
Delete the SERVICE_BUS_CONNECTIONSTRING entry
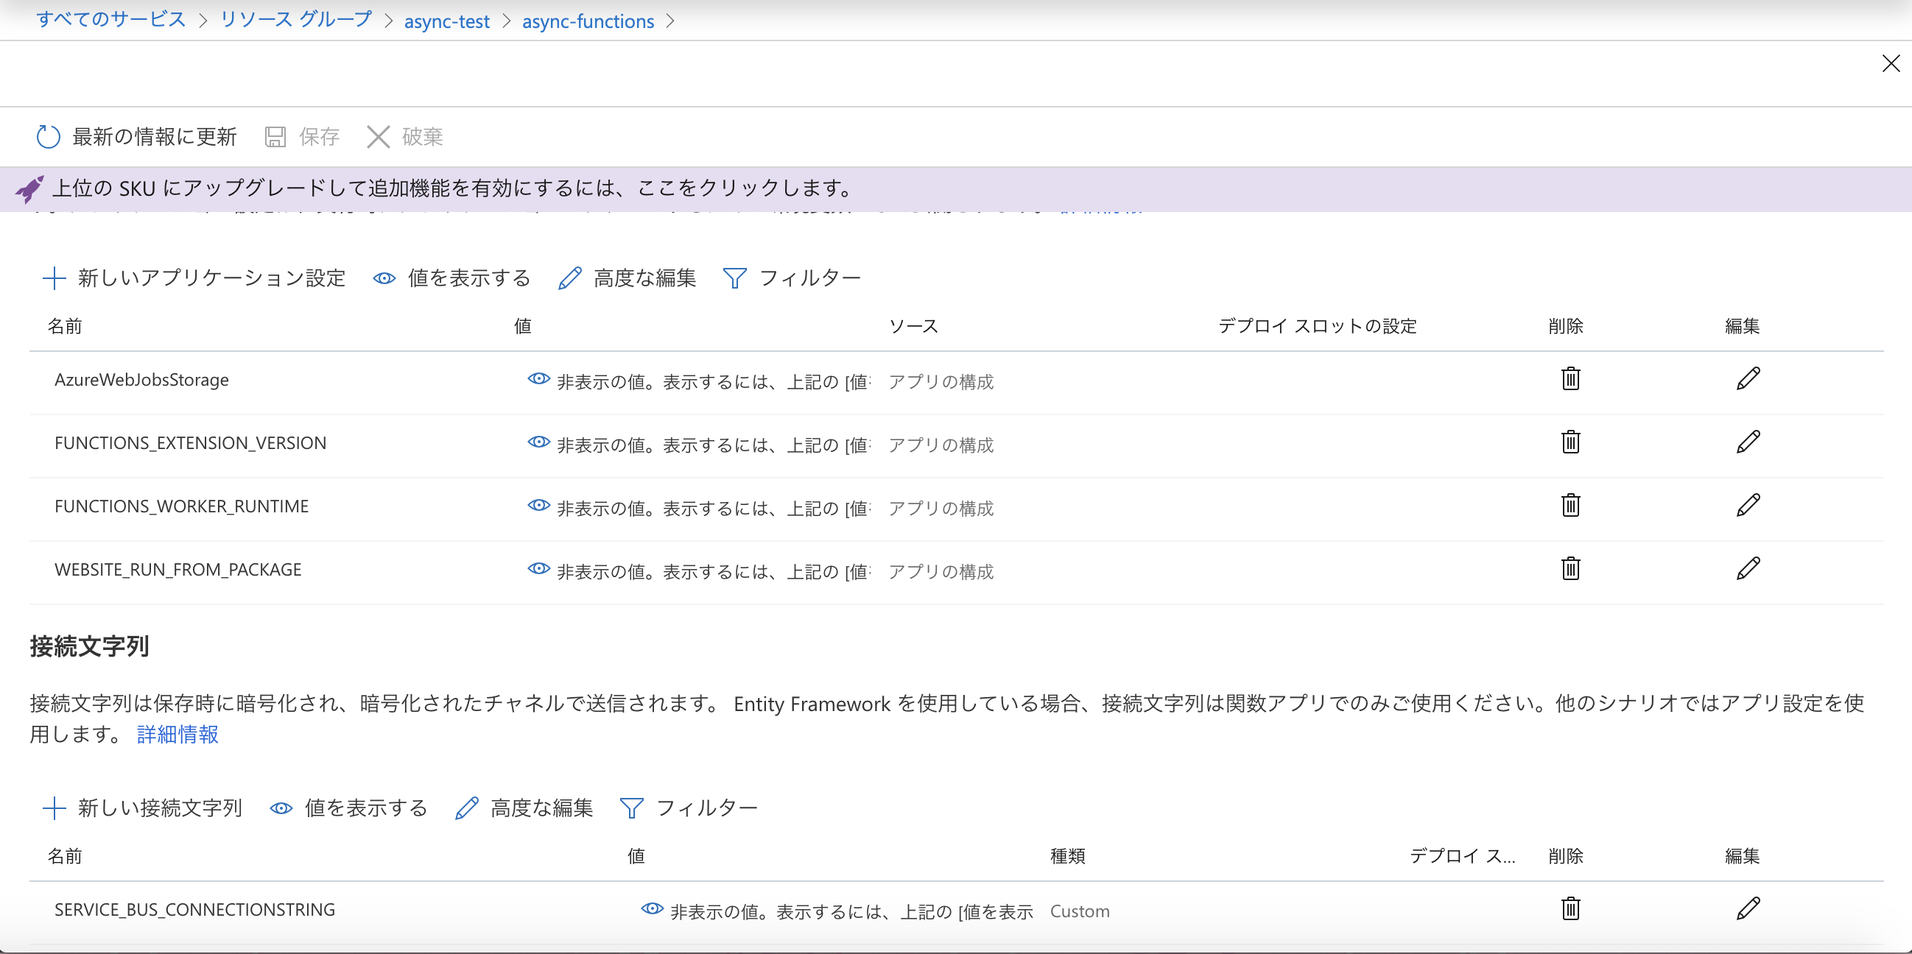[1570, 909]
